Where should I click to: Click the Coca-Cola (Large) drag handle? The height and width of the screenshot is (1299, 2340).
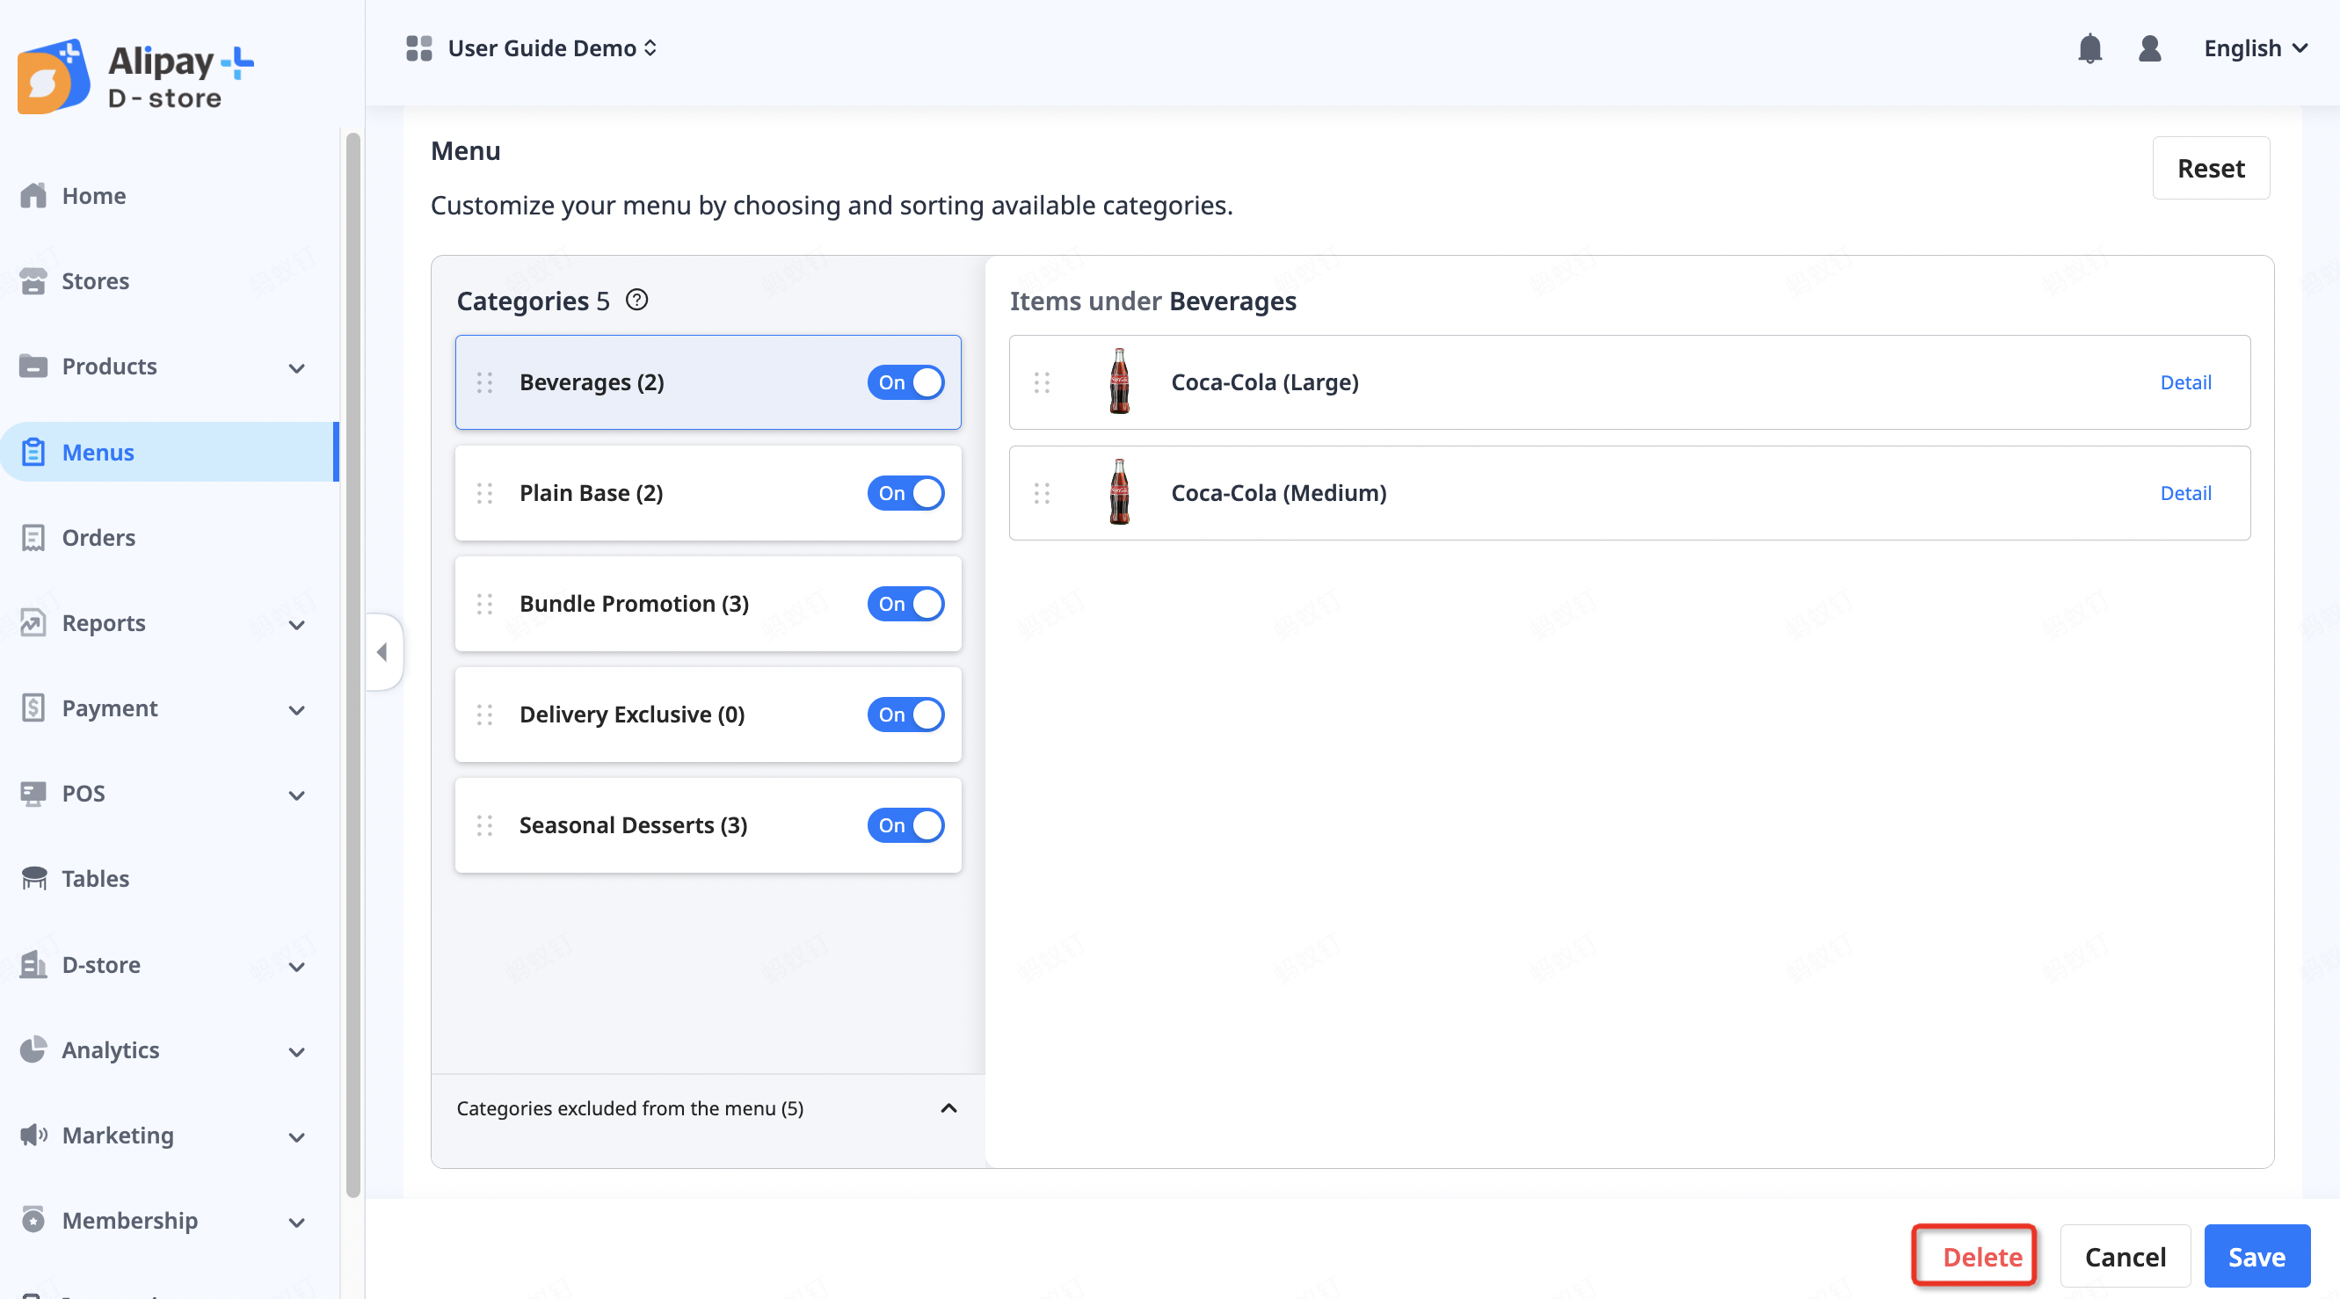[x=1041, y=382]
